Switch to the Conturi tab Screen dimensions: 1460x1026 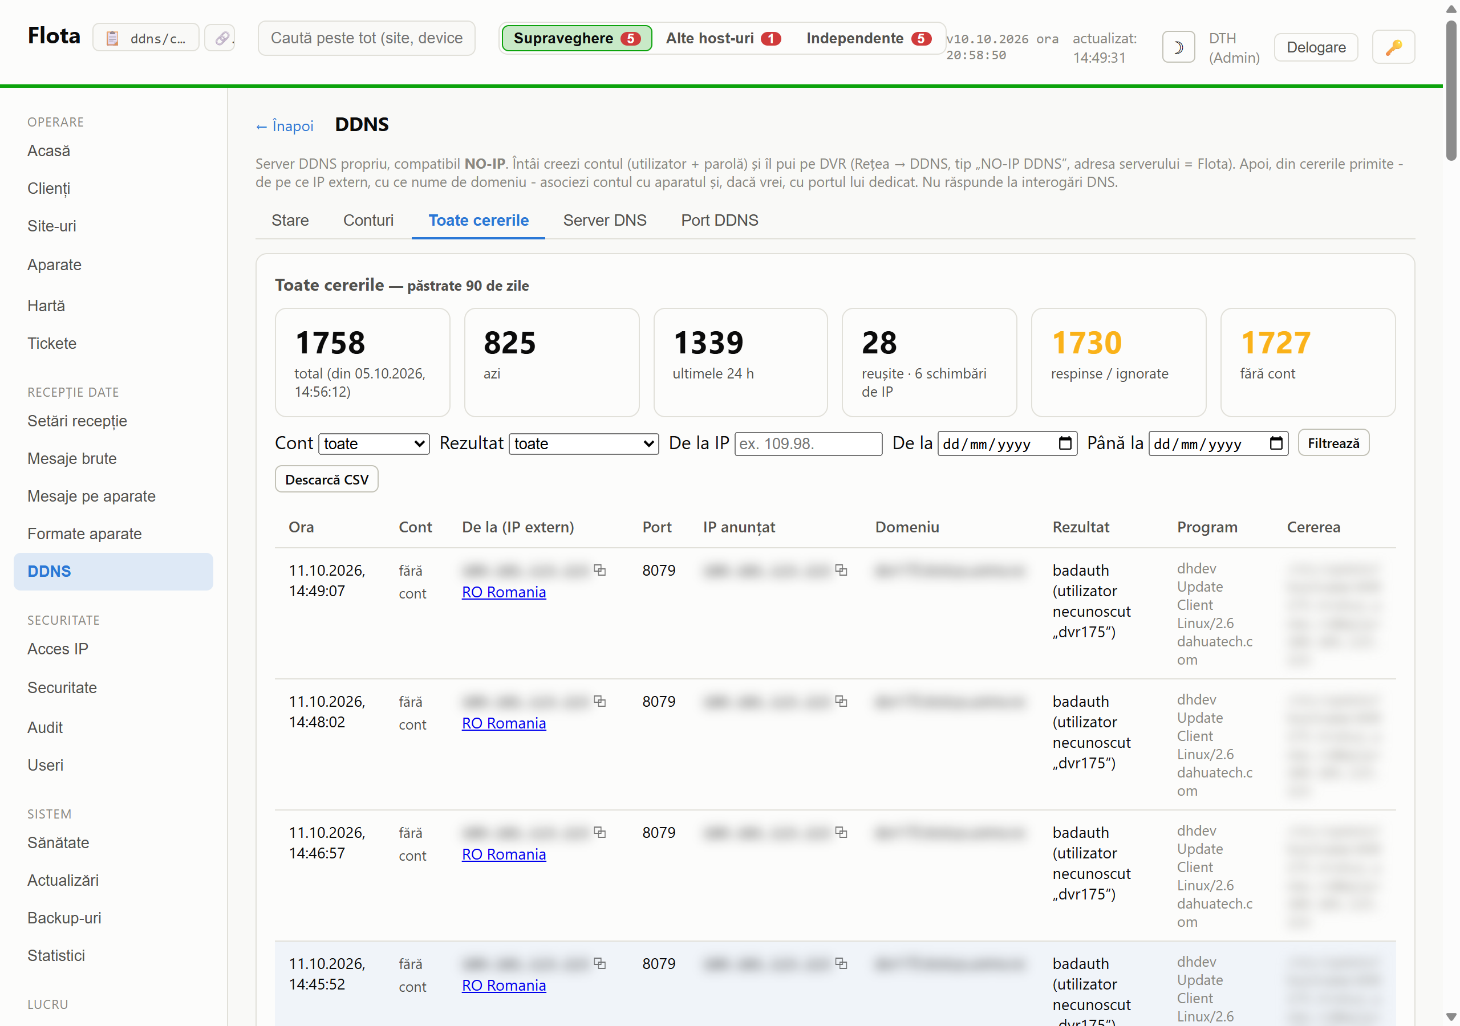(x=368, y=220)
